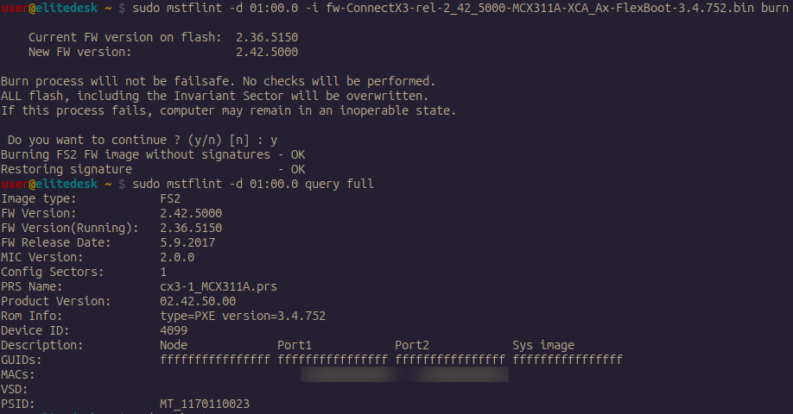This screenshot has width=793, height=414.
Task: Click the 'y' answer after continue prompt
Action: (274, 141)
